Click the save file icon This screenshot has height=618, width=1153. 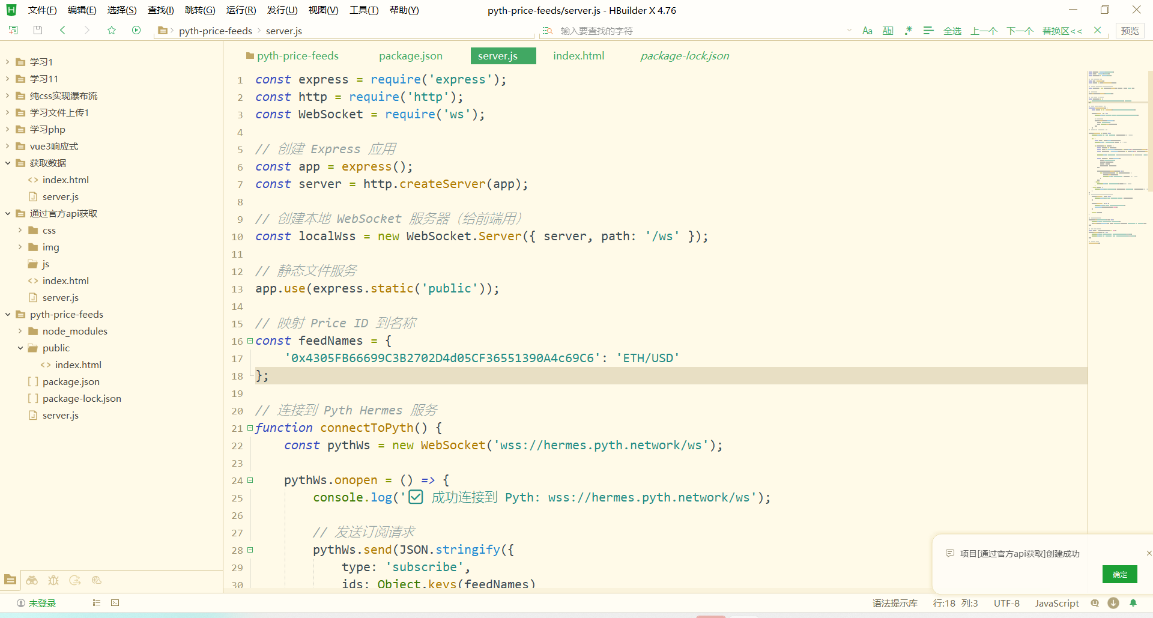[38, 31]
